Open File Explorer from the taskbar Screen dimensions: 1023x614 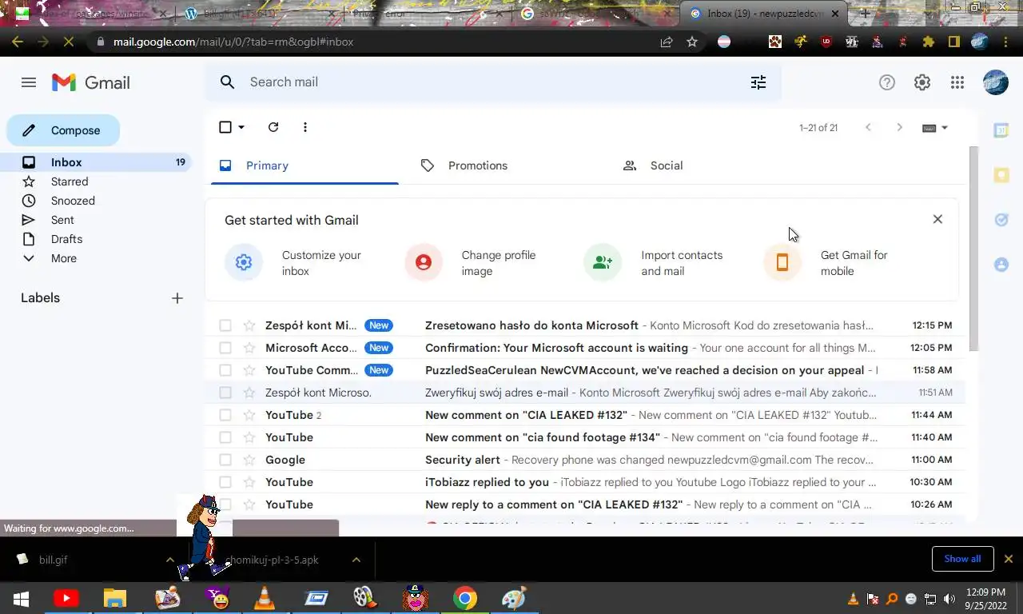[x=115, y=598]
